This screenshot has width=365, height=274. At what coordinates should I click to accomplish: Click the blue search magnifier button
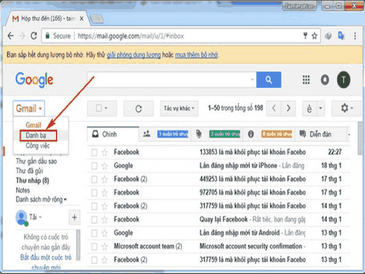click(x=269, y=80)
